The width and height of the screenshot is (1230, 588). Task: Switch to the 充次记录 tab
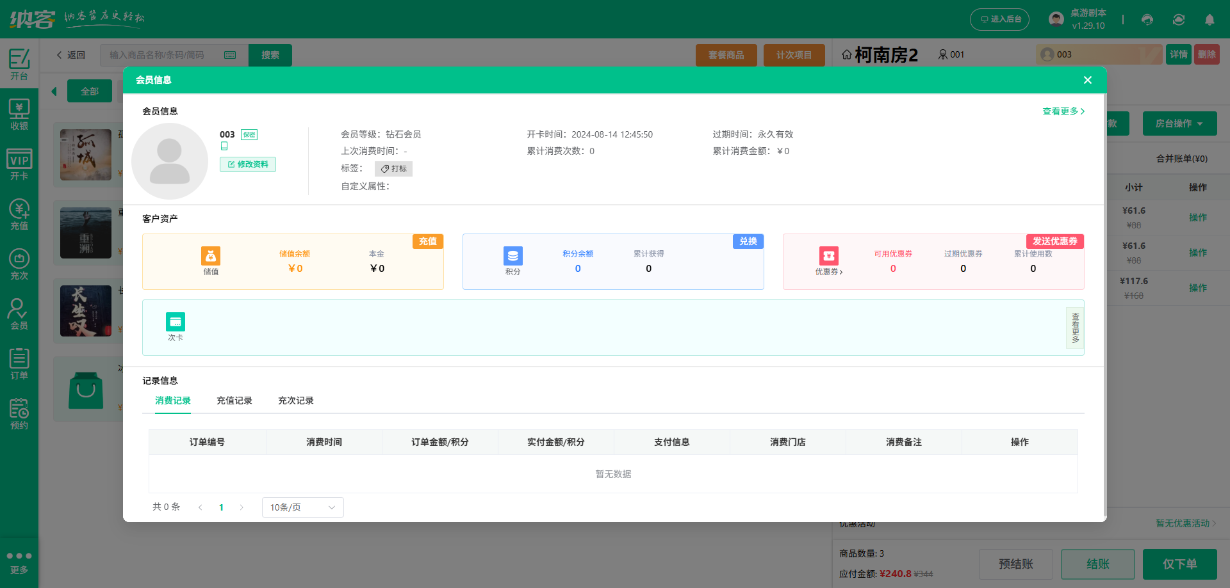click(x=295, y=401)
